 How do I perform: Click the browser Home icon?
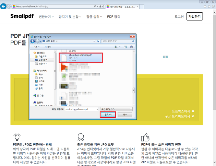click(x=205, y=6)
